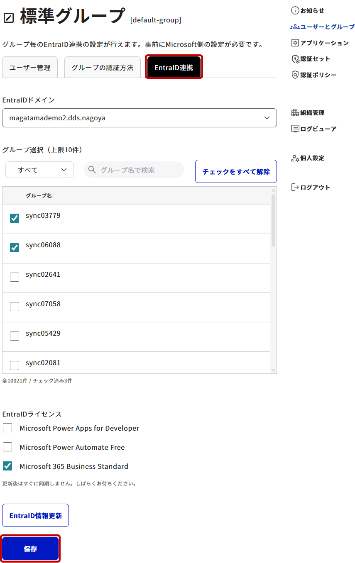
Task: Enable Microsoft Power Automate Free license
Action: point(7,447)
